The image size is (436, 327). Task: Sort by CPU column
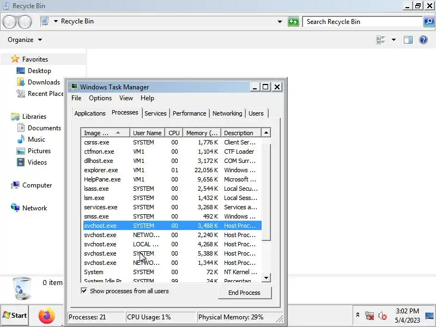174,133
